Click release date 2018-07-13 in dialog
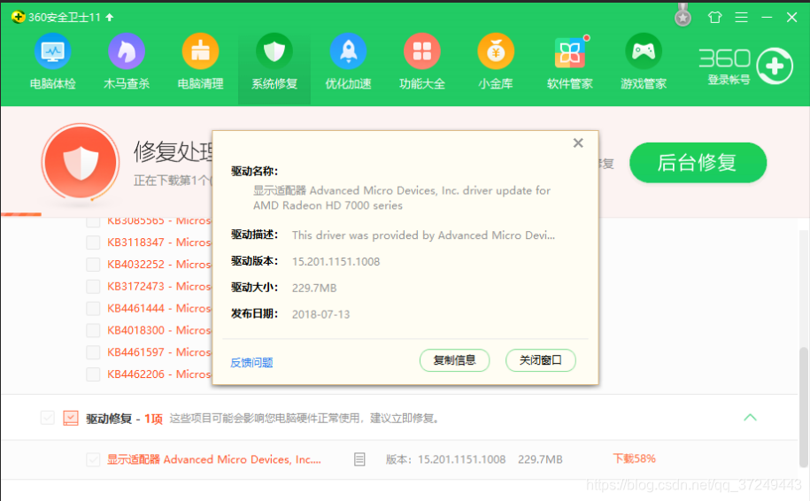The width and height of the screenshot is (810, 501). 320,314
